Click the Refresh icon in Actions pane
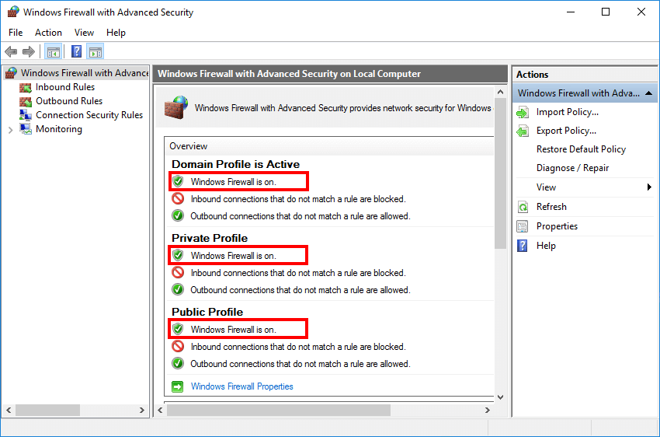The image size is (660, 437). [523, 207]
